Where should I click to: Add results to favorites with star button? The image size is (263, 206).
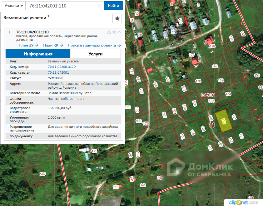[117, 18]
